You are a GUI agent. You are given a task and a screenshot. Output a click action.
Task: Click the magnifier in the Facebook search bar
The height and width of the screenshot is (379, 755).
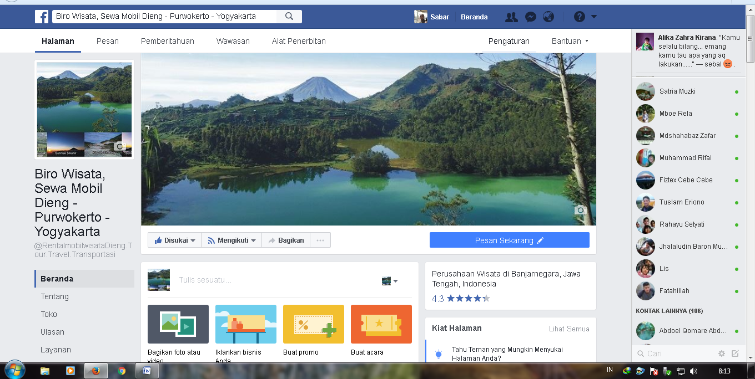[289, 16]
